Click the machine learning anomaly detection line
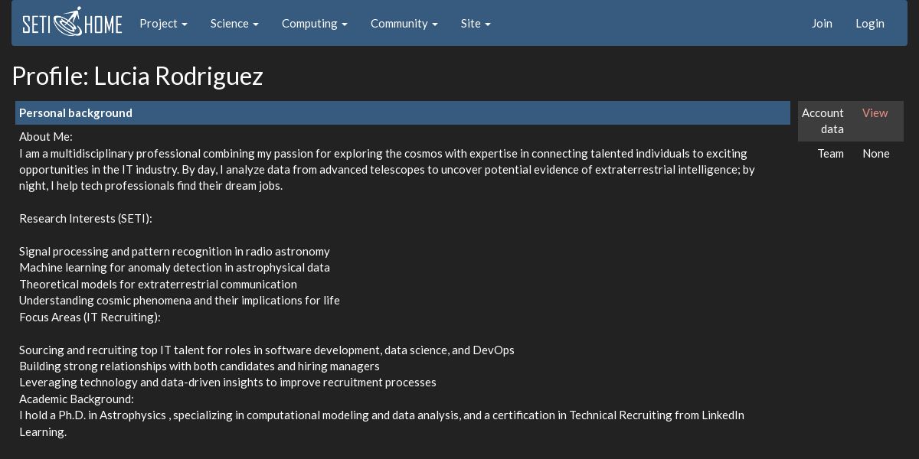The width and height of the screenshot is (919, 459). click(175, 268)
